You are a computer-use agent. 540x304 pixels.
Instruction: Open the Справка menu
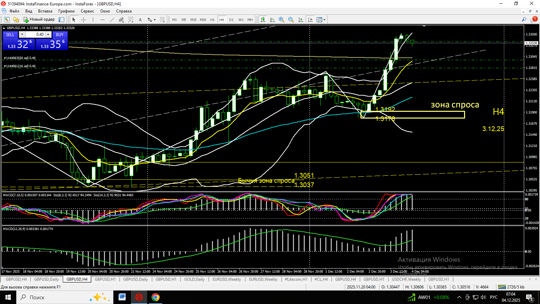pos(124,11)
